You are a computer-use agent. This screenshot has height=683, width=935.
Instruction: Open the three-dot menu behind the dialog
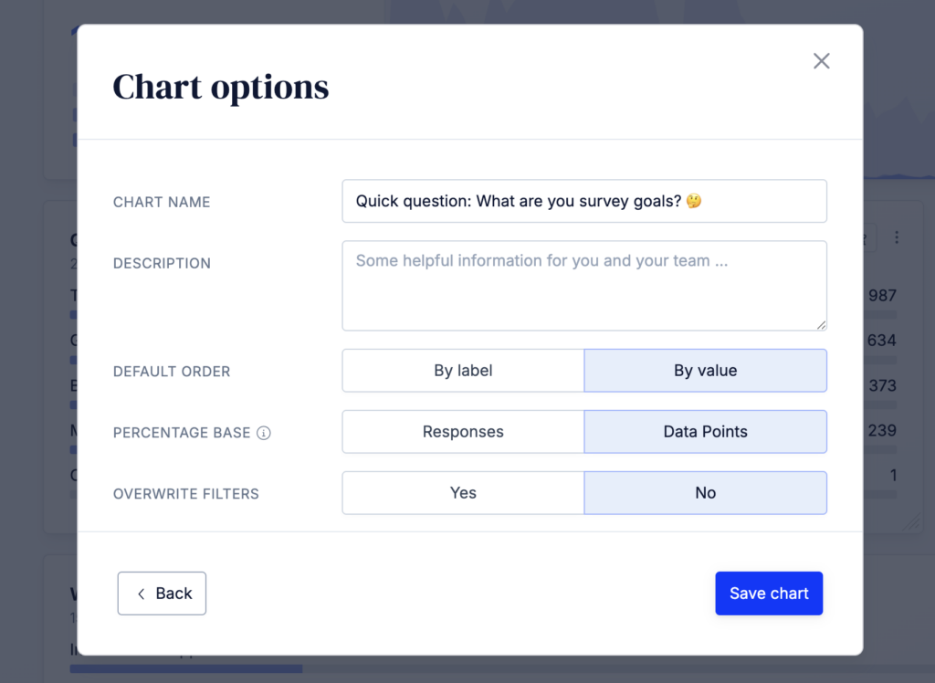coord(897,237)
